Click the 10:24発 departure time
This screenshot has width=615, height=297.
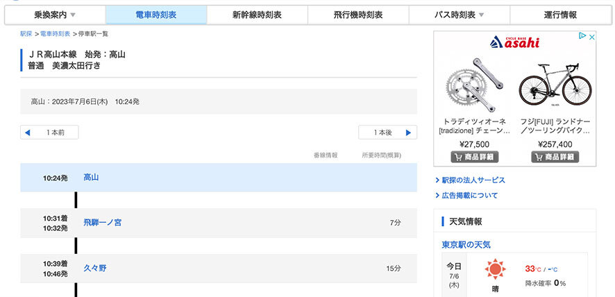[x=56, y=178]
